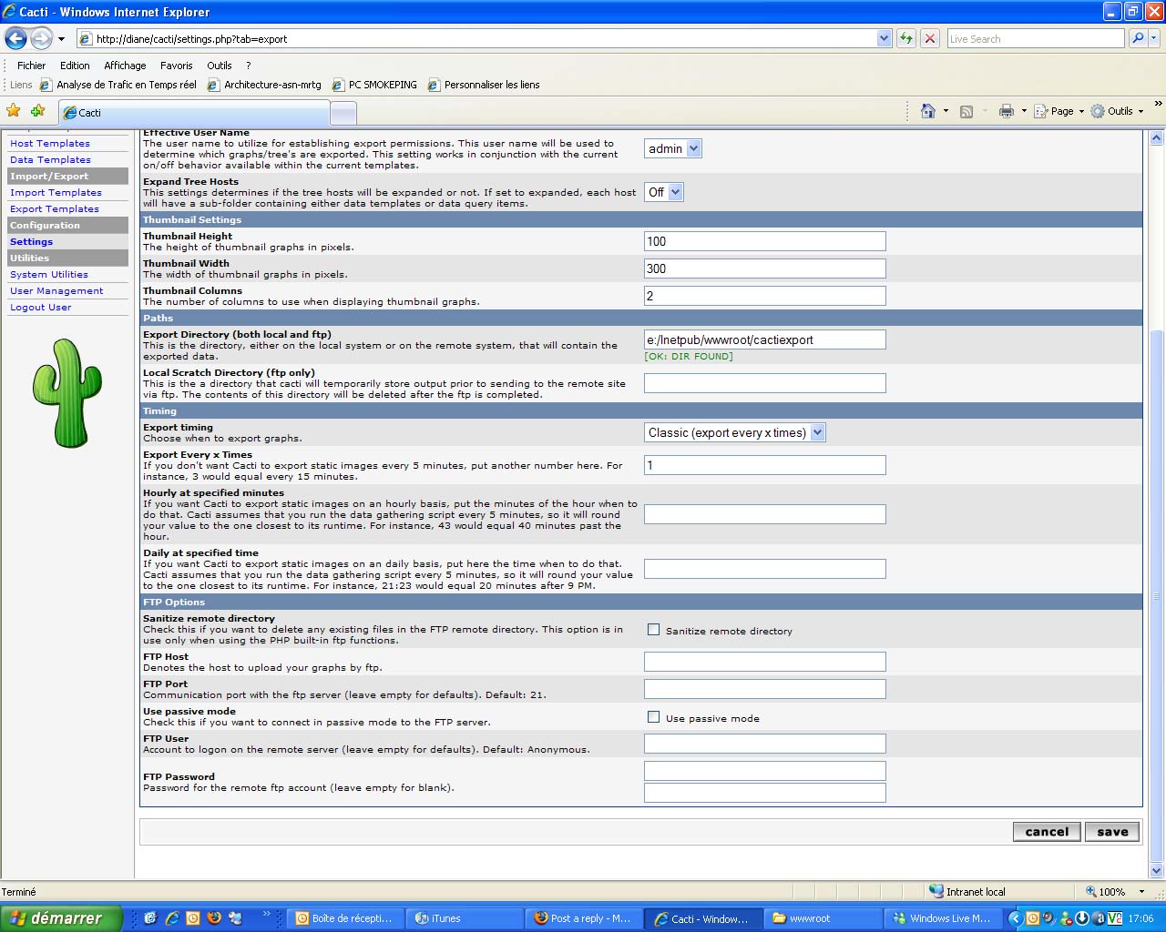The width and height of the screenshot is (1166, 932).
Task: Open the new blank tab button
Action: [x=343, y=112]
